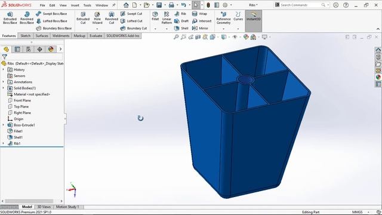Open dropdown arrow under Reference Geometry

coord(223,29)
